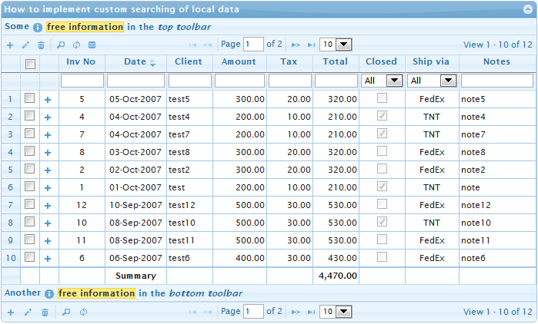Open the Ship via filter dropdown
Image resolution: width=538 pixels, height=324 pixels.
432,81
